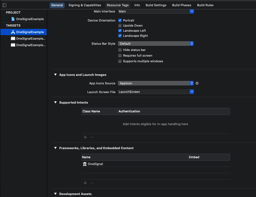Collapse App Icons and Launch Images section
This screenshot has height=197, width=256.
coord(56,75)
